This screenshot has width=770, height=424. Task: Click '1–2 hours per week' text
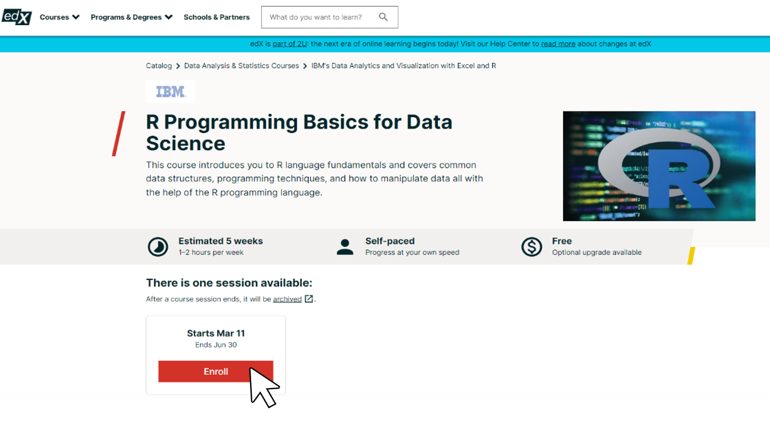[x=211, y=253]
